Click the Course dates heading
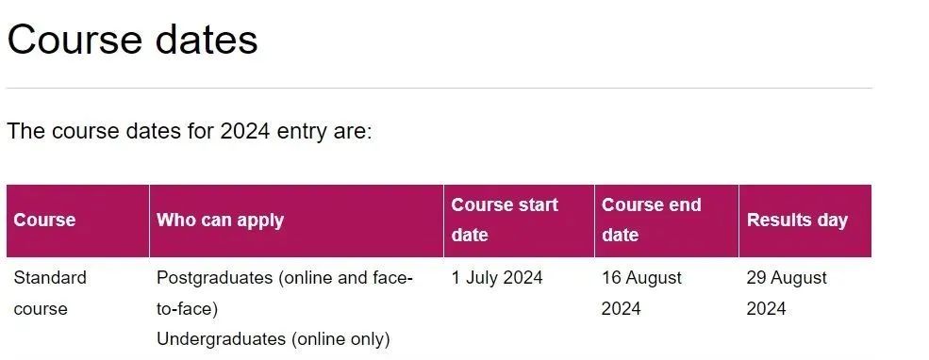This screenshot has height=360, width=929. [x=133, y=39]
